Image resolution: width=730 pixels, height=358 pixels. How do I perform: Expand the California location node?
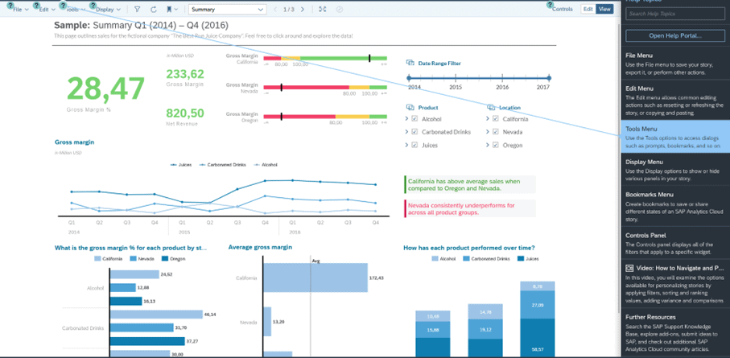coord(487,119)
